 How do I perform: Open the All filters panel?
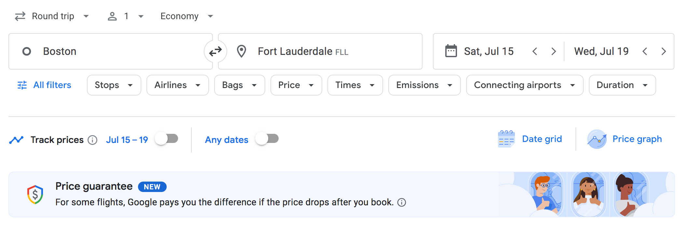click(44, 85)
